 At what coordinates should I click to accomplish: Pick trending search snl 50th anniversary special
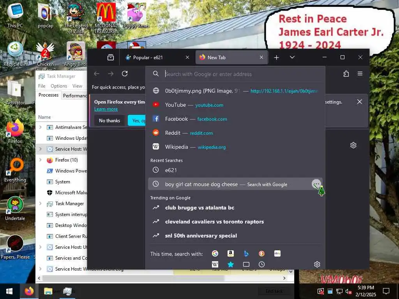[235, 236]
